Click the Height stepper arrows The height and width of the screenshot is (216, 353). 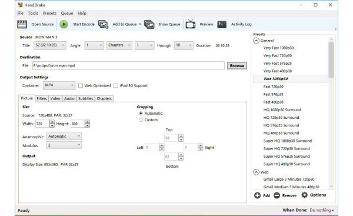click(x=87, y=124)
